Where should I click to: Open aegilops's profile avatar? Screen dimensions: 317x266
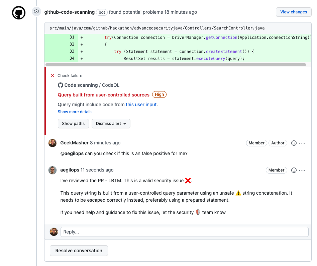tap(52, 170)
